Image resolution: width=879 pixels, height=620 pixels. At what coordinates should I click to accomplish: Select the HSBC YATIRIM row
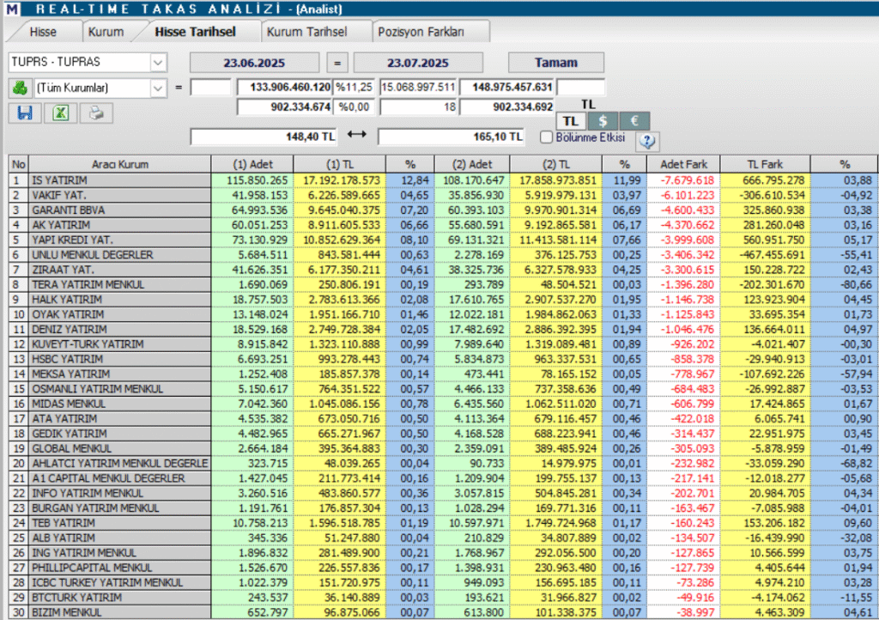coord(443,359)
